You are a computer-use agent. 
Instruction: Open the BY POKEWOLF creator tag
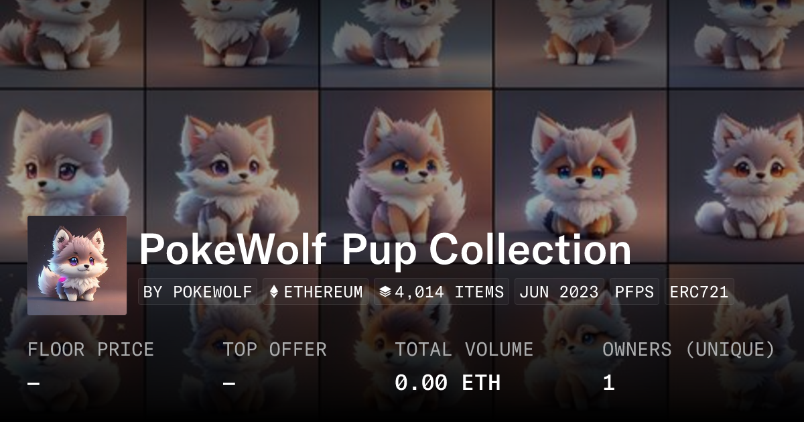point(198,292)
